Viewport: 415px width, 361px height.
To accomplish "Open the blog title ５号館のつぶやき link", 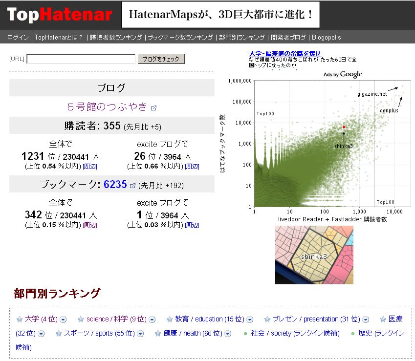I will click(107, 106).
